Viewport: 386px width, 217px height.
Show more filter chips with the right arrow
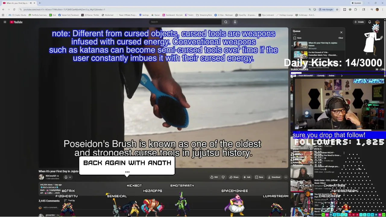tap(342, 76)
